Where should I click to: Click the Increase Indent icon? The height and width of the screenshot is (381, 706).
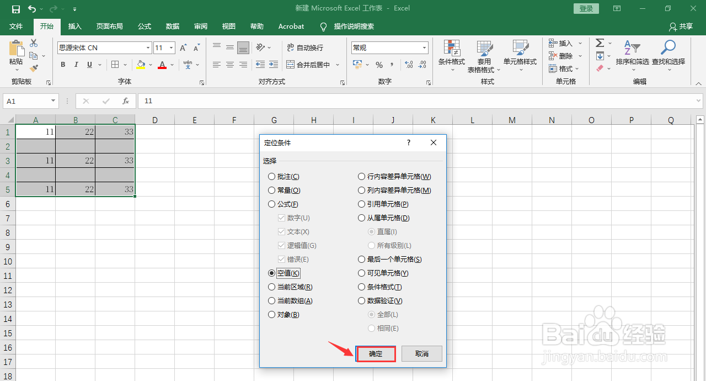(273, 65)
